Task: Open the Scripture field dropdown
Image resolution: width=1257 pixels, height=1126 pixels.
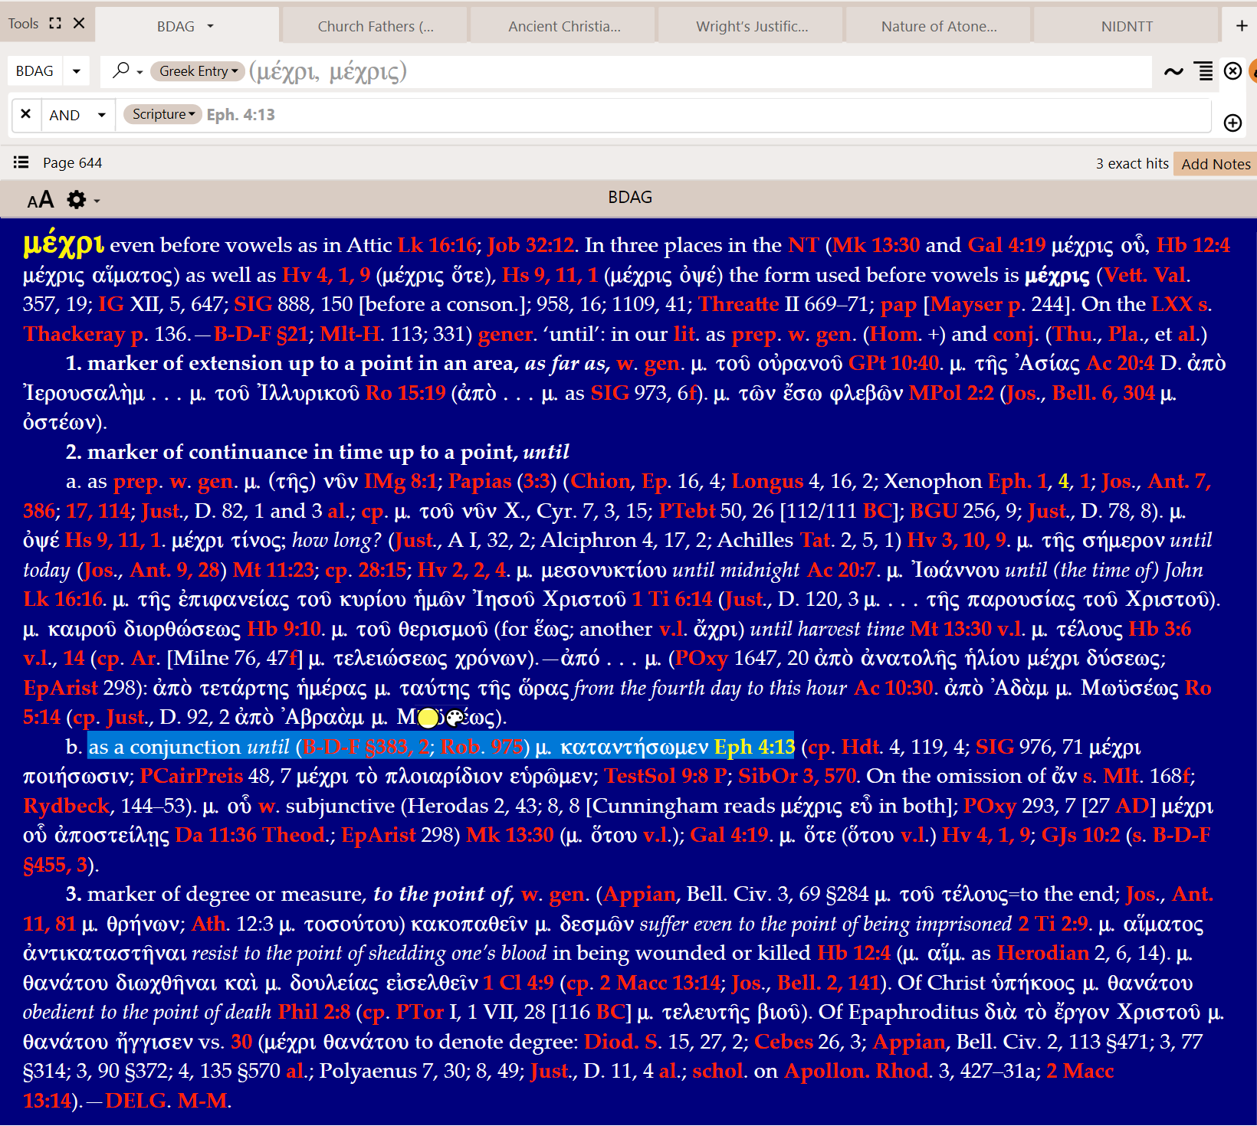Action: [162, 114]
